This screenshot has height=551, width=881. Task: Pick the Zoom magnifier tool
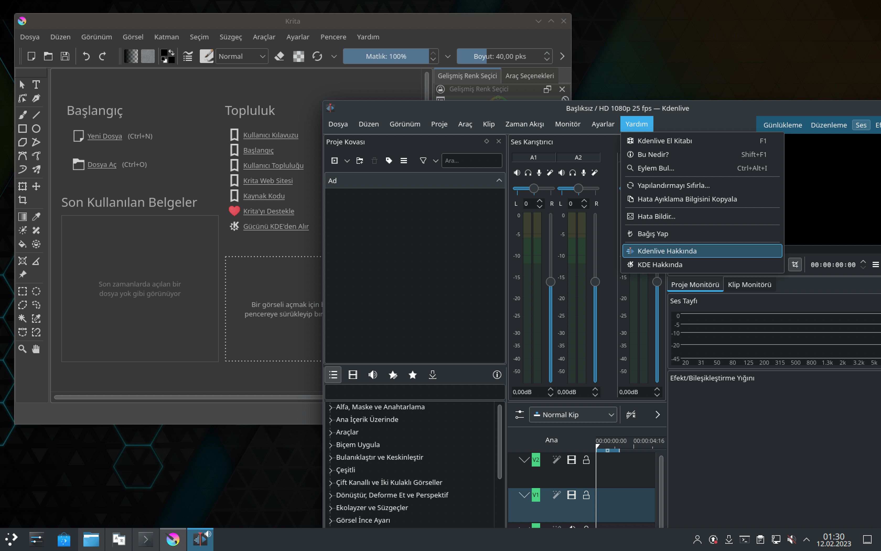[x=23, y=349]
